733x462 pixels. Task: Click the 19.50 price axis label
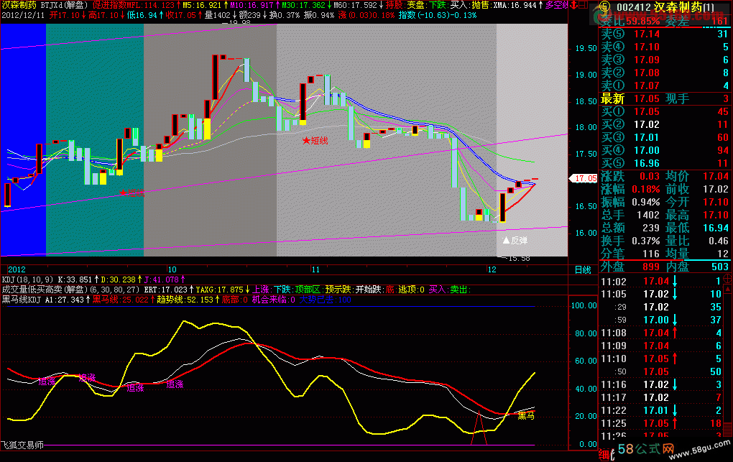pyautogui.click(x=586, y=49)
